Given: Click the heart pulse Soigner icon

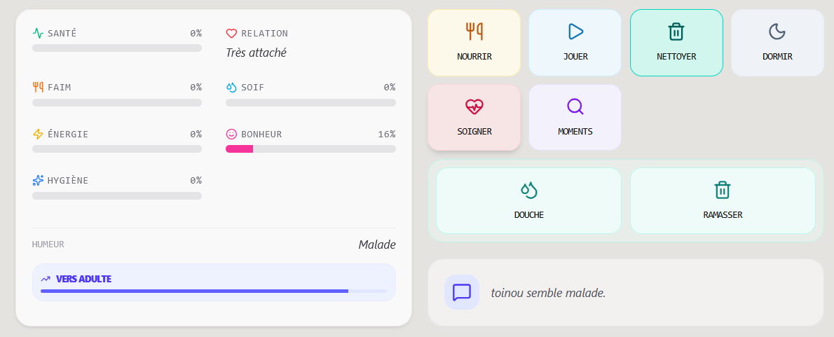Looking at the screenshot, I should coord(474,106).
